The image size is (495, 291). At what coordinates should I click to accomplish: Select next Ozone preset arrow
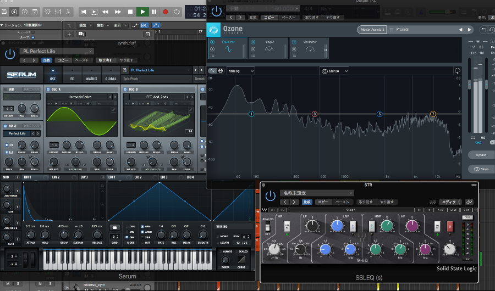[x=469, y=30]
